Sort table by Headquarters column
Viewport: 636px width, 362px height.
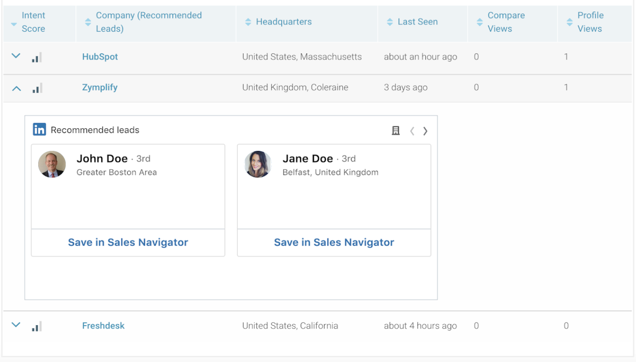(248, 22)
